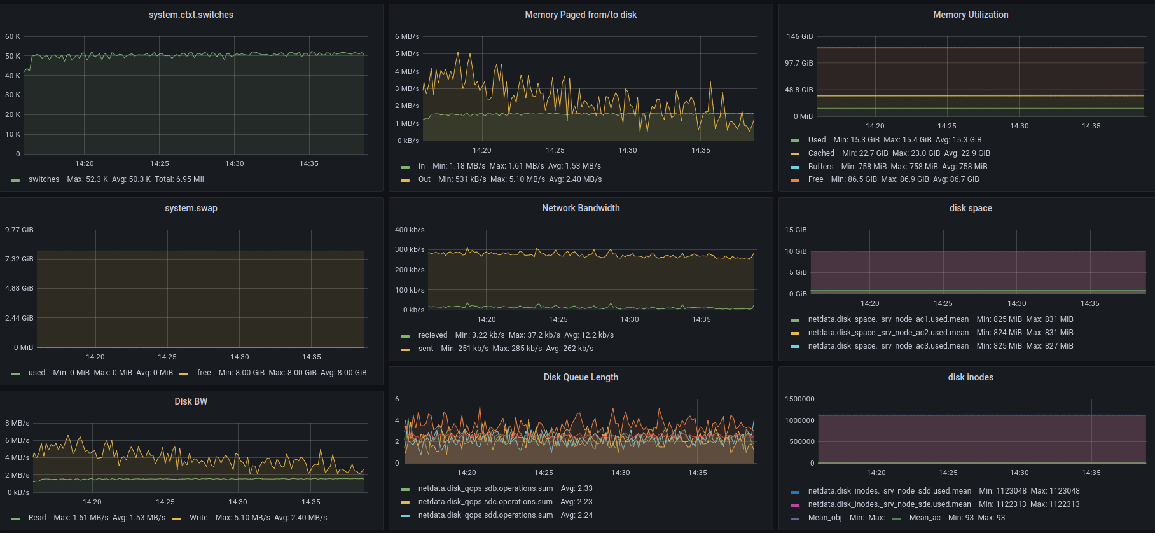The image size is (1155, 533).
Task: Click the Network Bandwidth panel title
Action: (580, 208)
